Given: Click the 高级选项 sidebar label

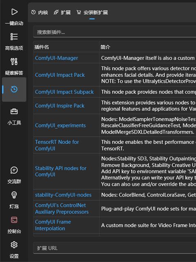Looking at the screenshot, I should pos(14,48).
